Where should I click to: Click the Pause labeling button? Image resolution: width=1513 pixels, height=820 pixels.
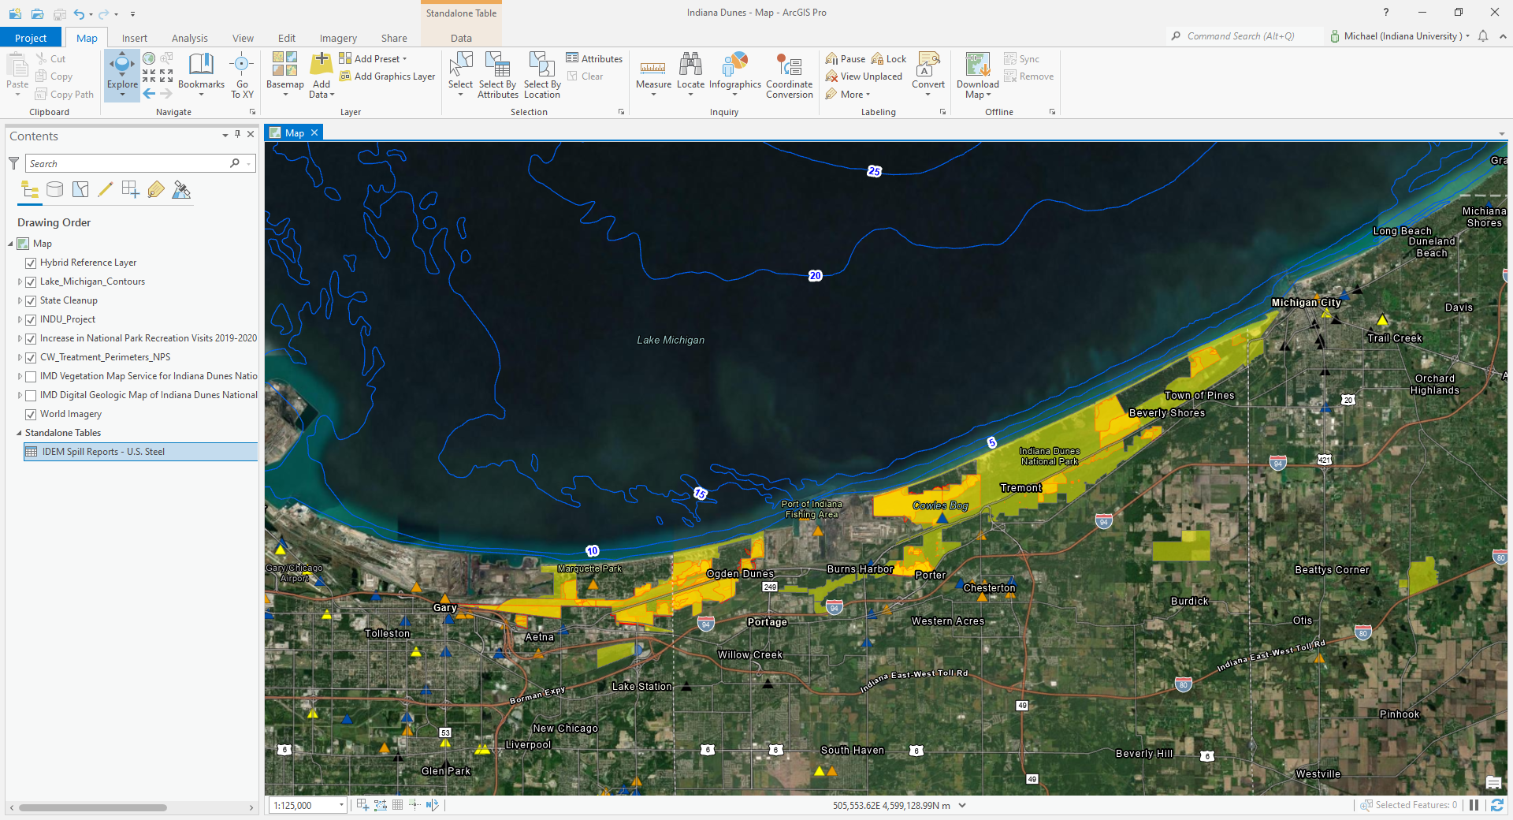[846, 59]
